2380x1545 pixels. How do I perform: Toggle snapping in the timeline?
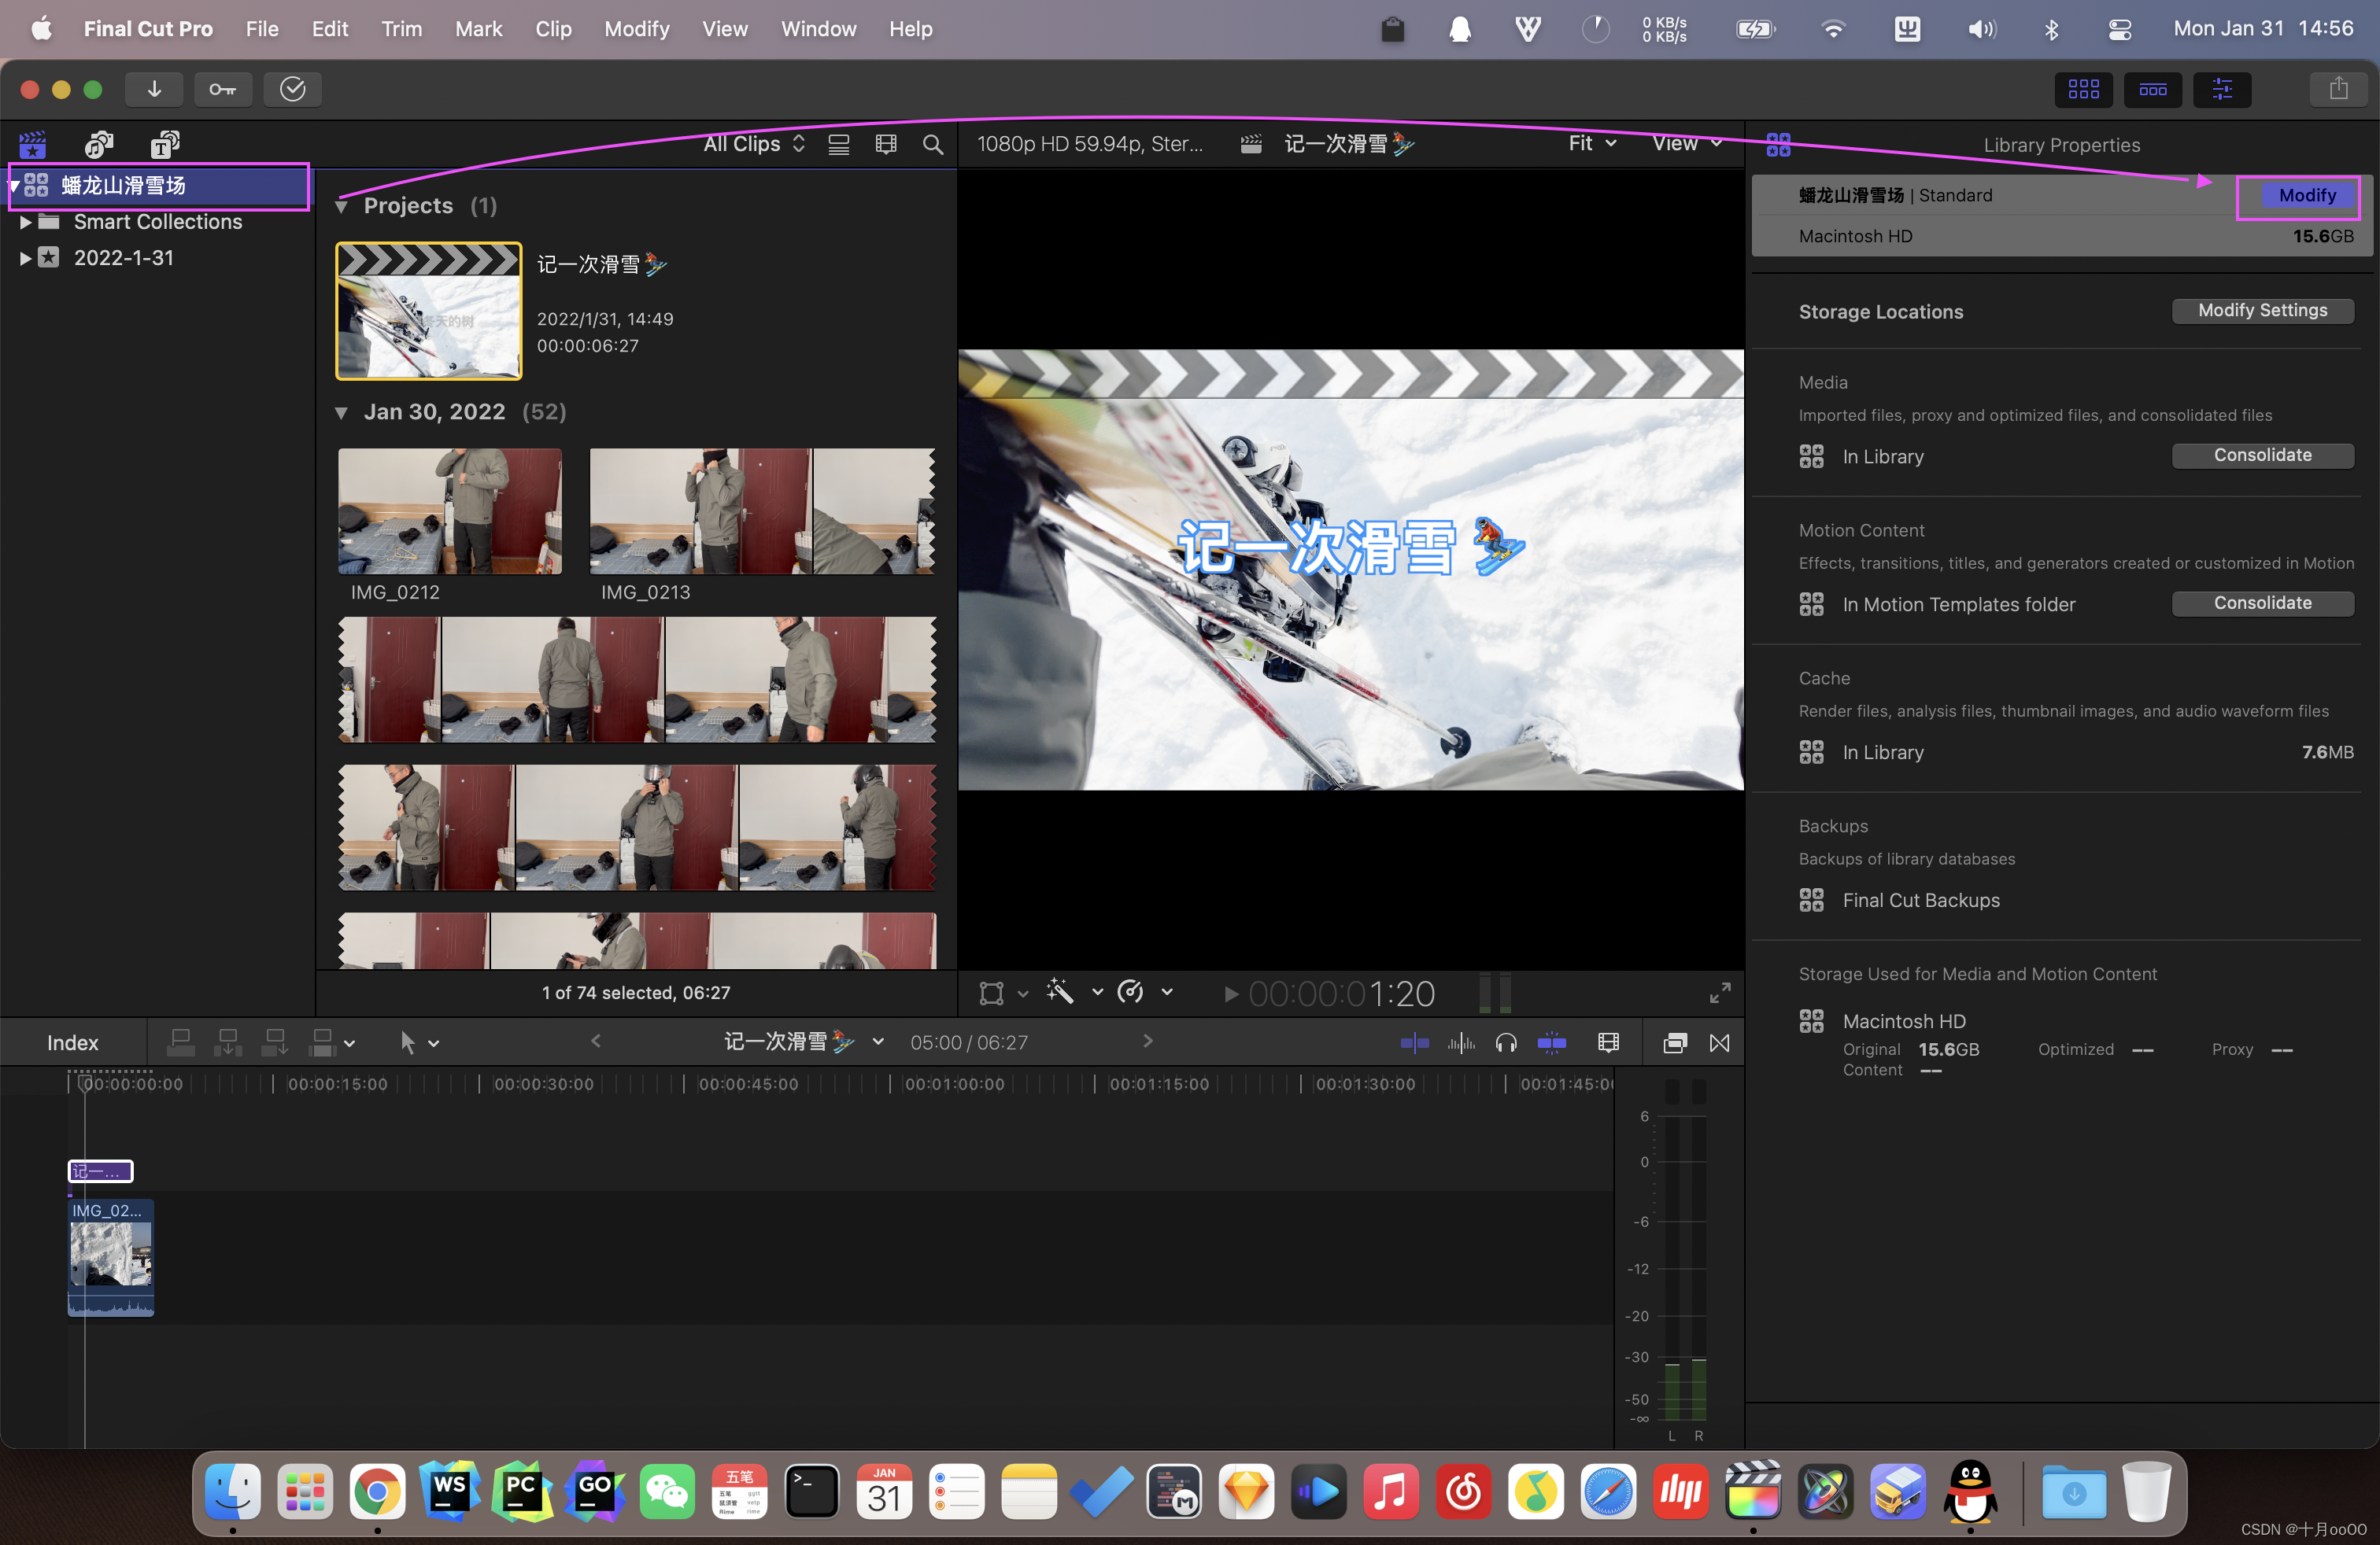tap(1551, 1042)
